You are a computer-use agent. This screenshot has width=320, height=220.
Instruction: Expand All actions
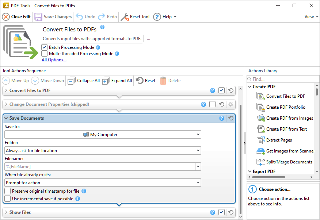pos(117,81)
